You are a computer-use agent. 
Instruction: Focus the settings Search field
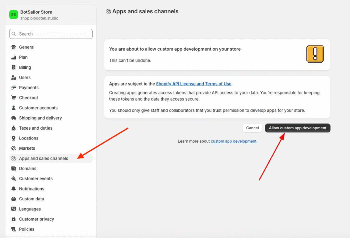coord(51,34)
